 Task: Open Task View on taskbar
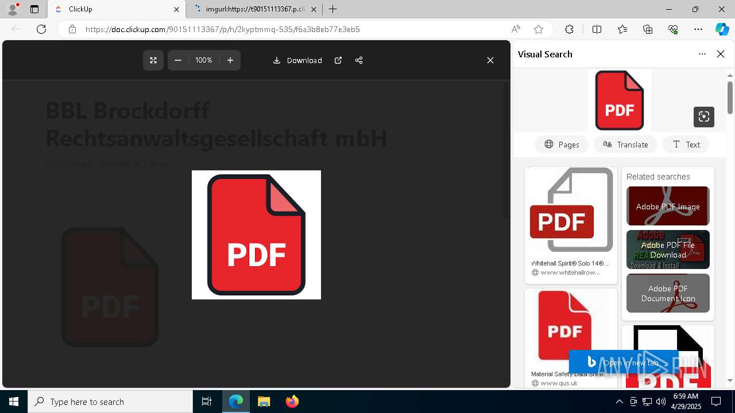click(207, 402)
